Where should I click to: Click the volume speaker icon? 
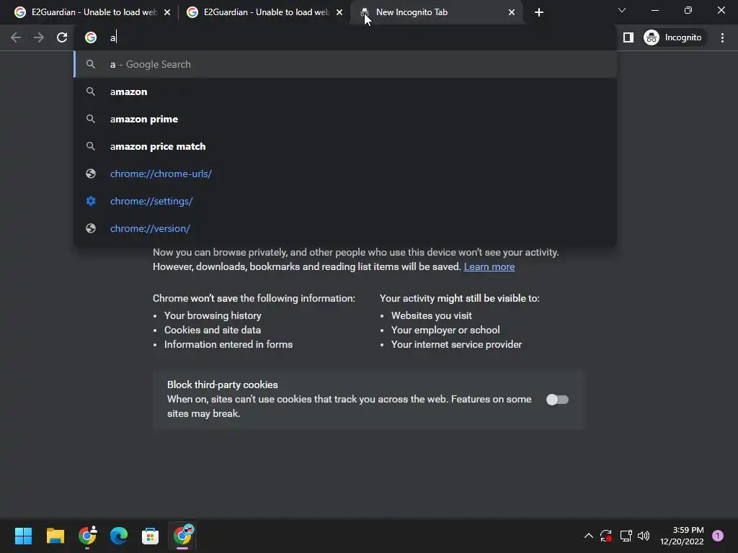(644, 536)
